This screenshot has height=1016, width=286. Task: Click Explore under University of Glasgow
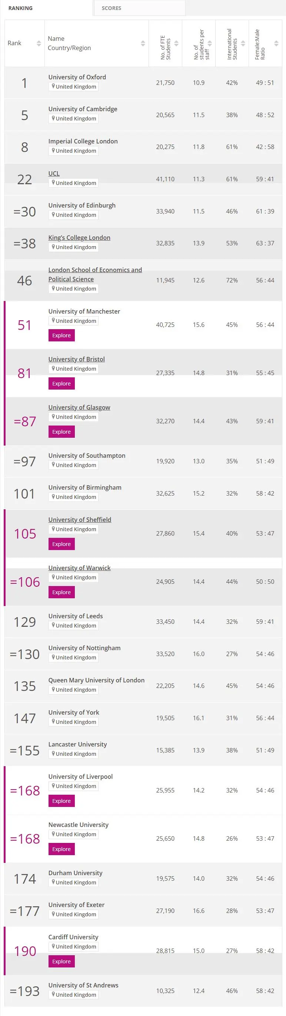click(x=61, y=431)
